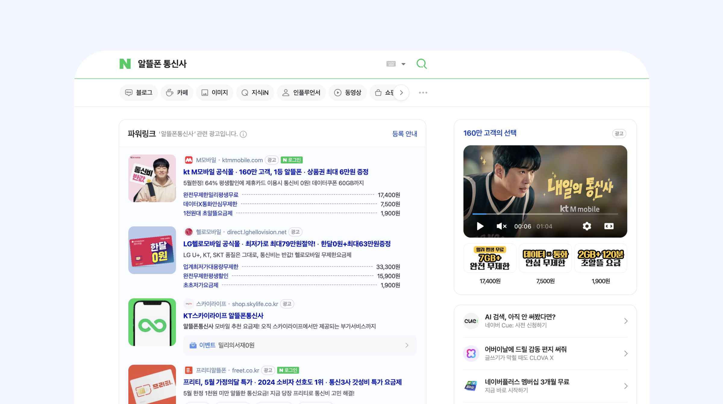
Task: Click the Cue: AI search icon
Action: click(471, 321)
